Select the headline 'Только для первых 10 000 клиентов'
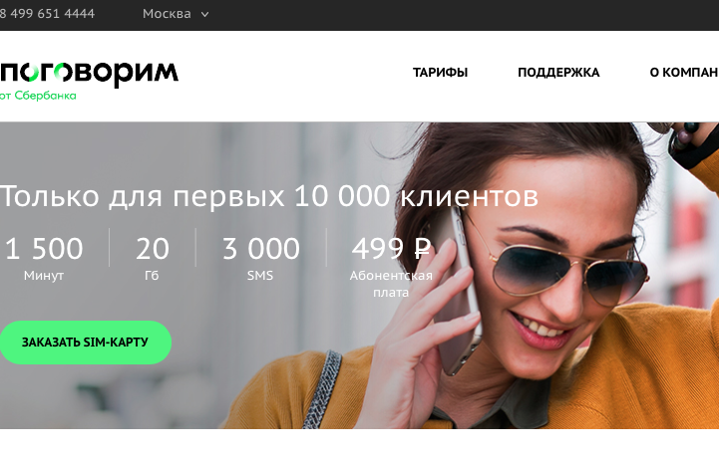 [269, 196]
